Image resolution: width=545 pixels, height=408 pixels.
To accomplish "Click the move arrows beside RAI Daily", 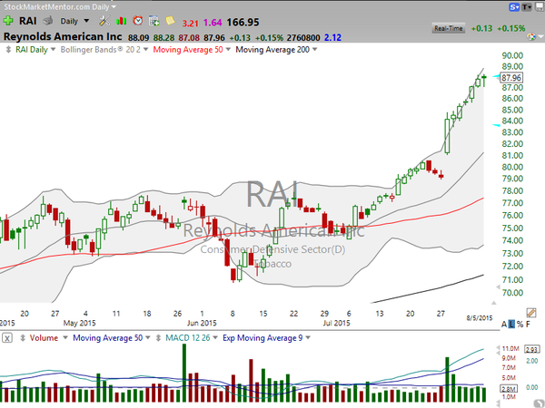I will coord(8,50).
